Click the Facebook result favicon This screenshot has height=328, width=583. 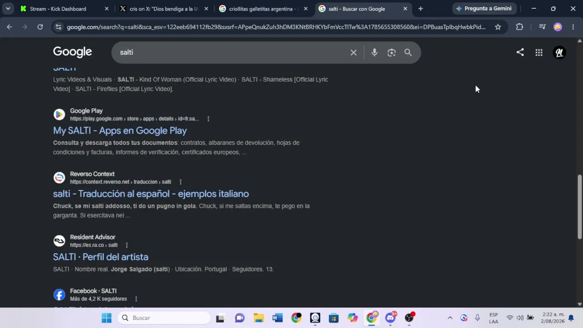coord(59,295)
